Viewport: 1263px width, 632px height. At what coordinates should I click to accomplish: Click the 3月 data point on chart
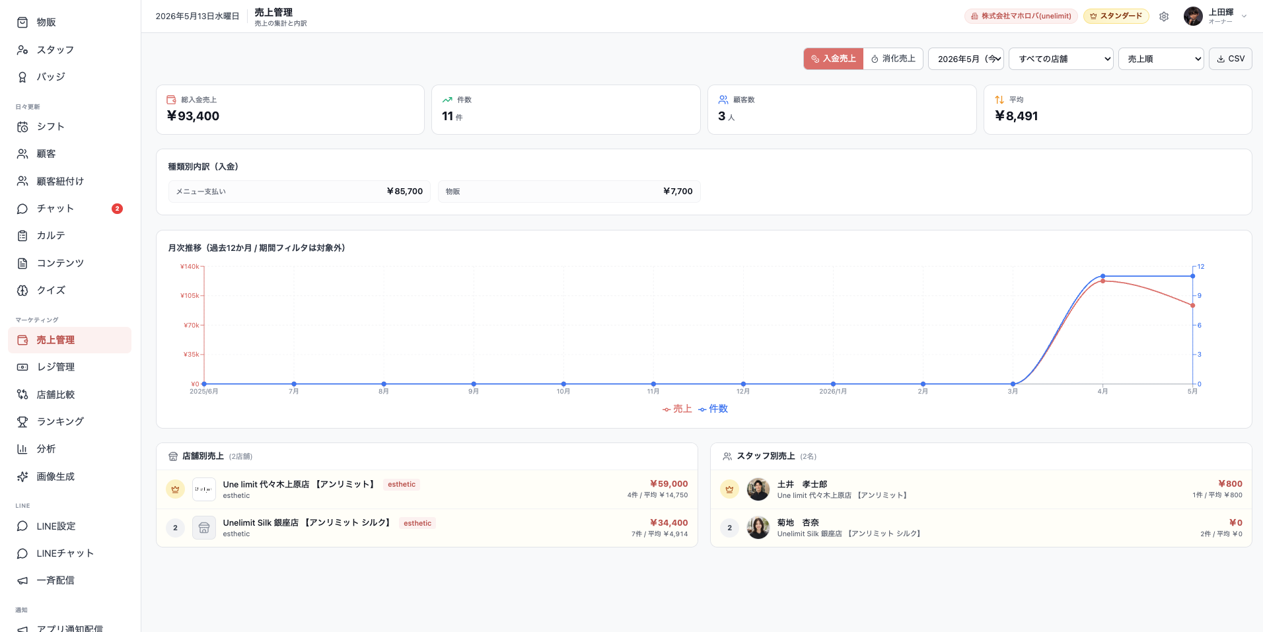click(x=1013, y=384)
